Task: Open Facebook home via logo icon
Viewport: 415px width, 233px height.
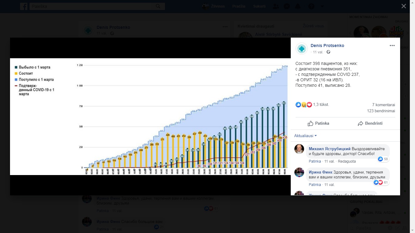Action: click(24, 6)
